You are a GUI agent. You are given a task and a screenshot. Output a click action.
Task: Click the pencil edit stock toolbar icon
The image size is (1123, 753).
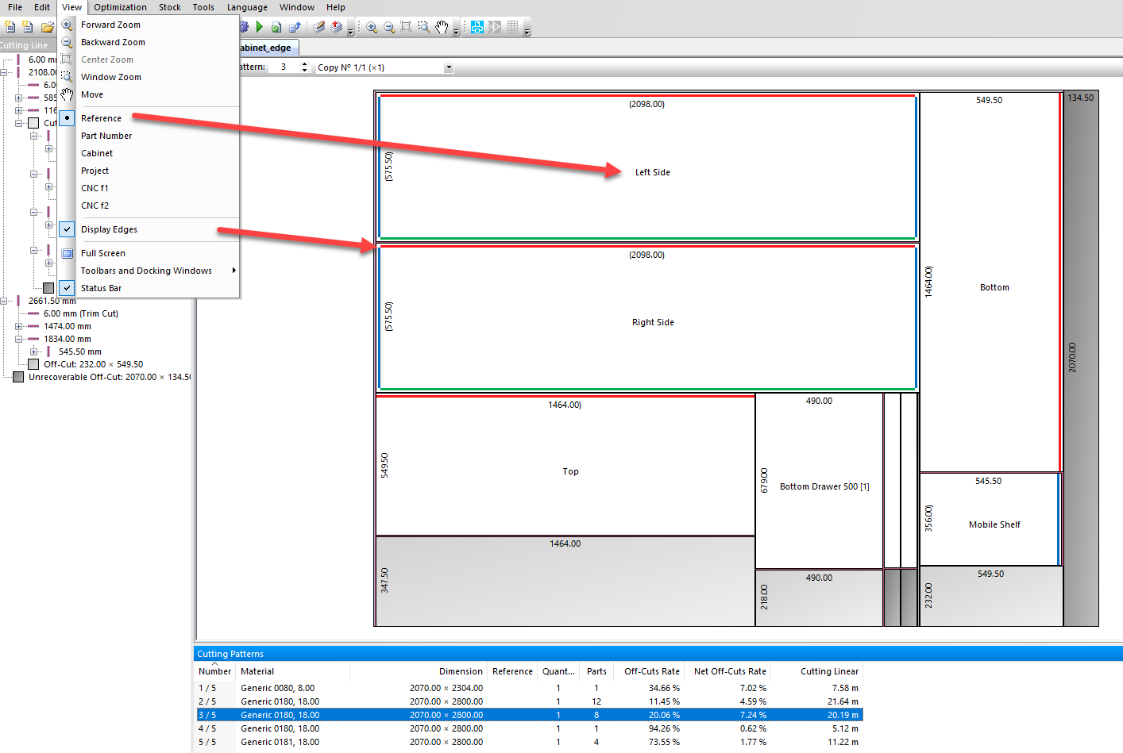pyautogui.click(x=318, y=27)
